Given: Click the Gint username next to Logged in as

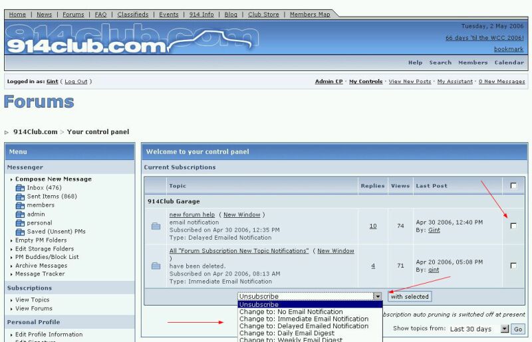Looking at the screenshot, I should click(x=53, y=81).
